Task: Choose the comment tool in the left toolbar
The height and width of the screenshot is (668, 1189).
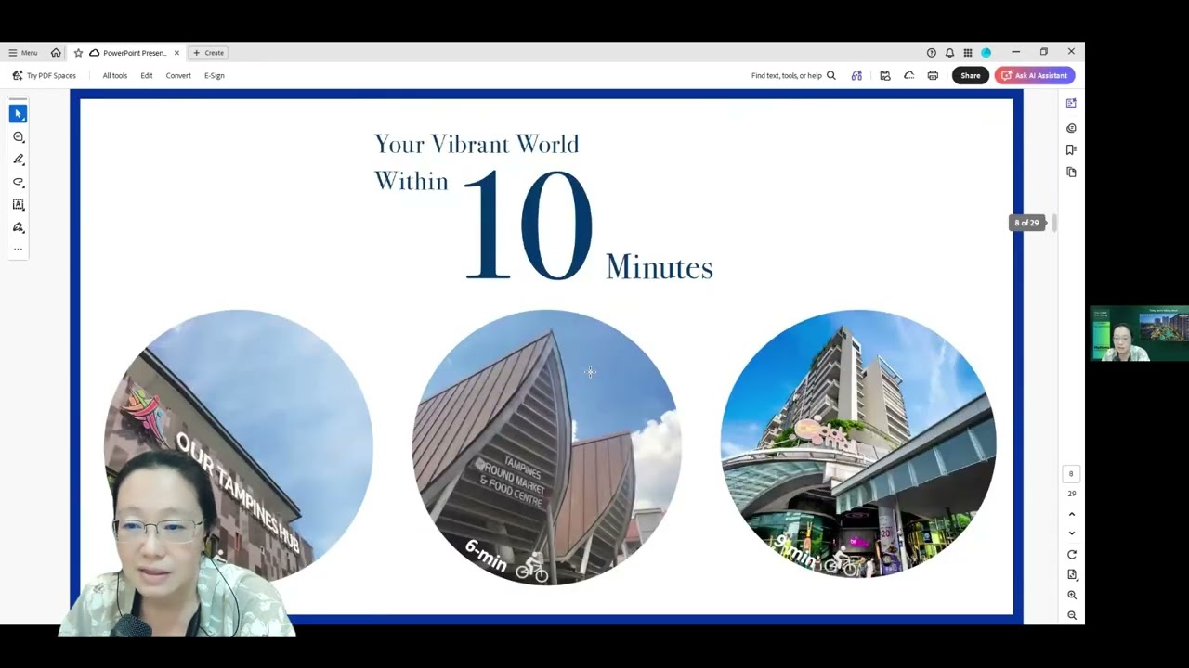Action: coord(18,136)
